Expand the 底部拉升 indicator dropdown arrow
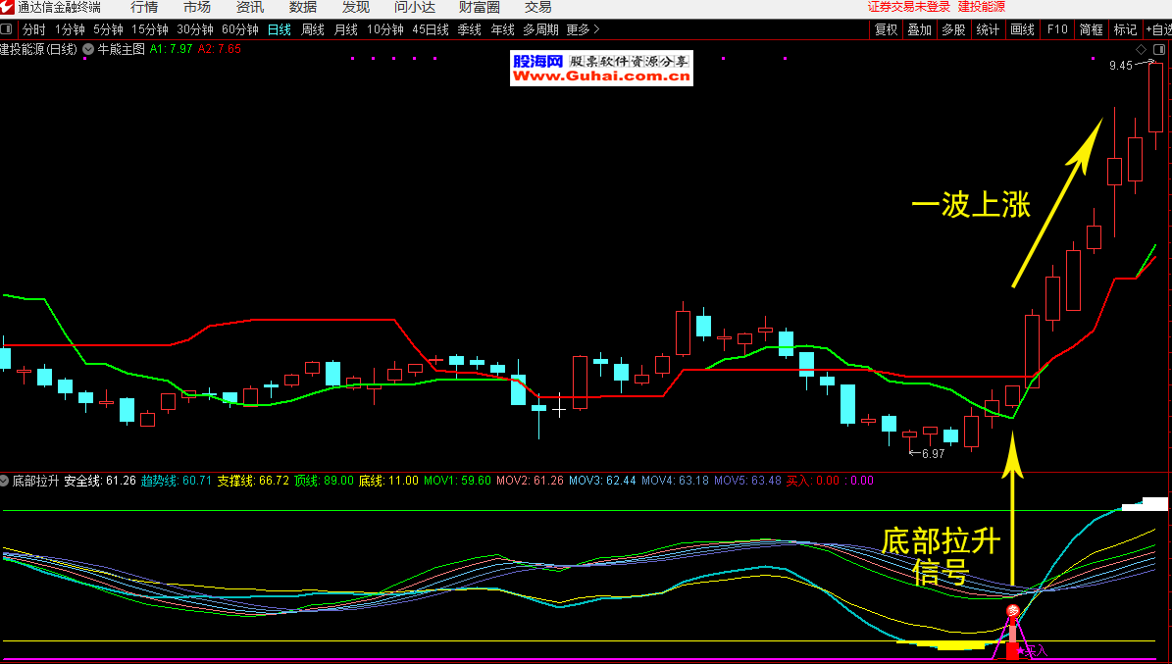 (x=5, y=481)
